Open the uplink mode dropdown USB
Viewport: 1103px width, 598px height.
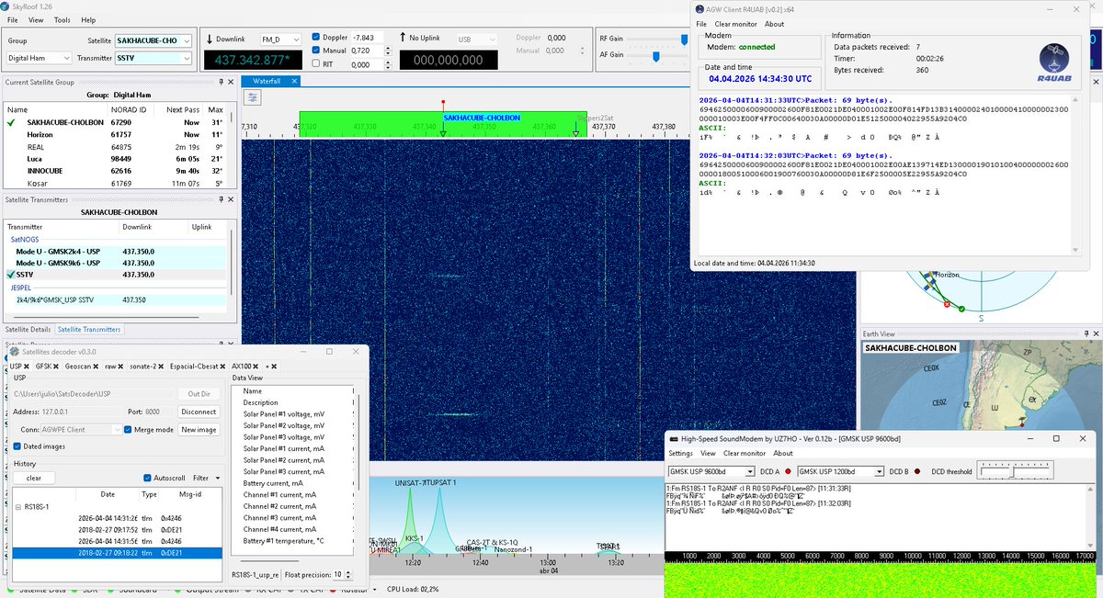point(477,39)
